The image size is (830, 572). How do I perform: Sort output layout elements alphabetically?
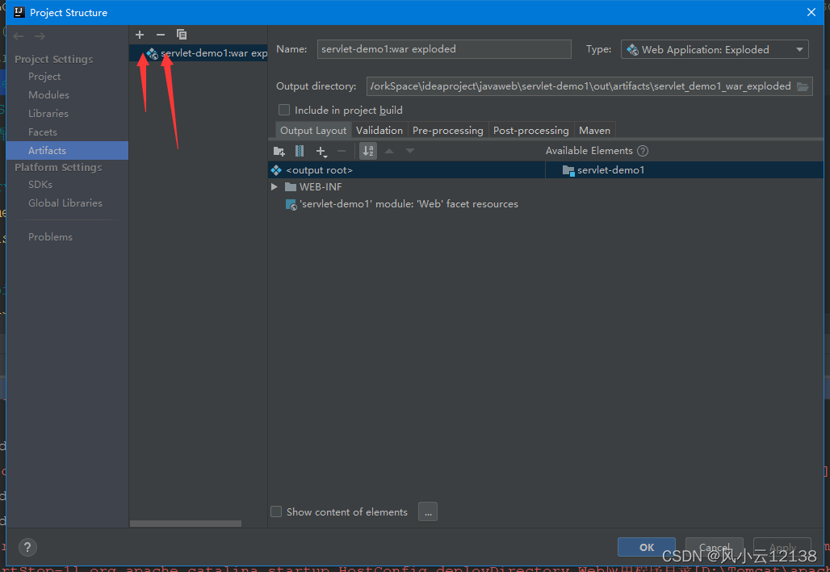367,151
